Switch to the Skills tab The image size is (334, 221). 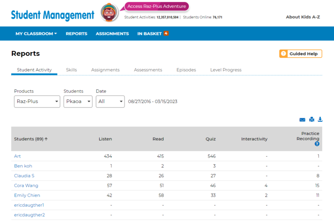[71, 70]
